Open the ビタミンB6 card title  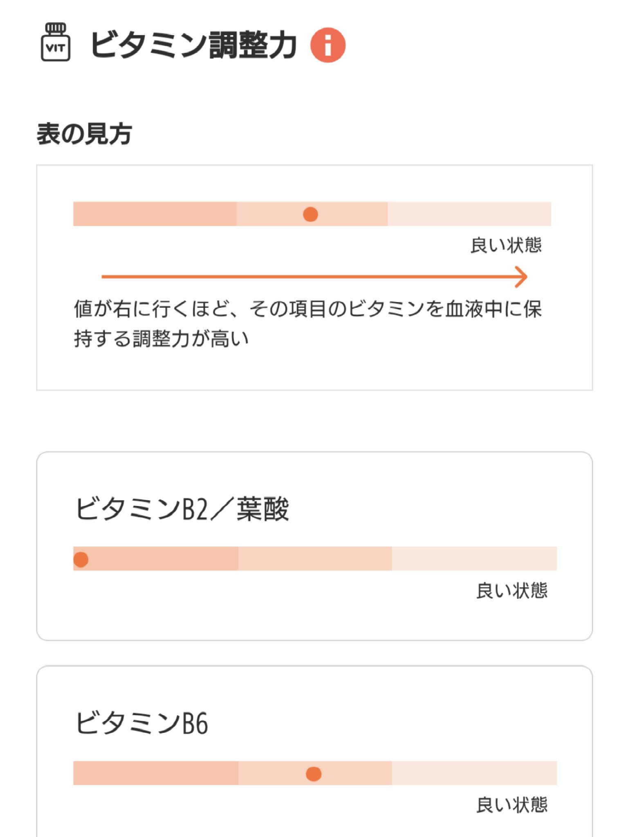coord(141,723)
